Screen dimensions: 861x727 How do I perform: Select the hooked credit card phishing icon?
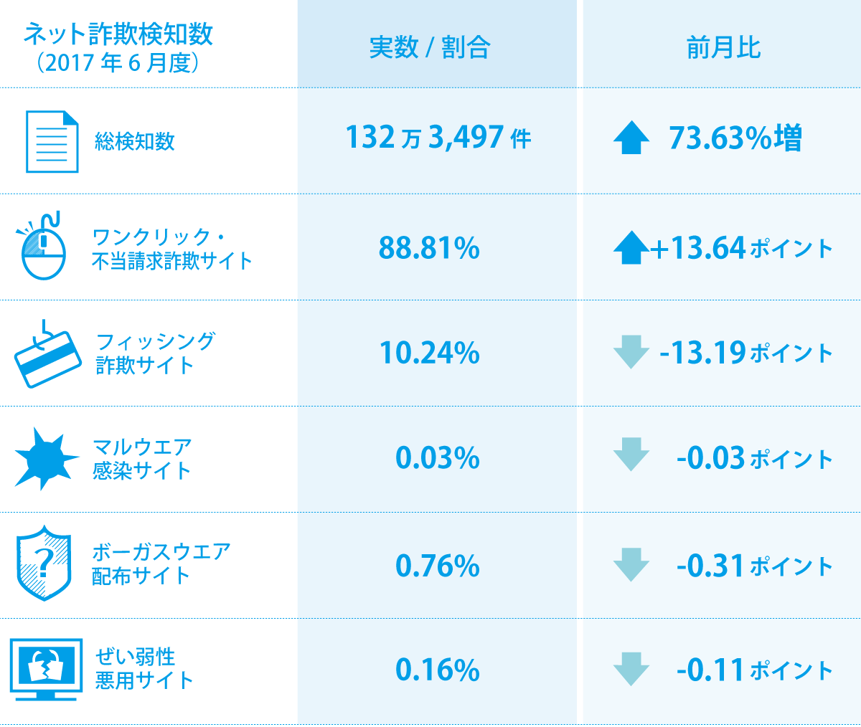48,354
